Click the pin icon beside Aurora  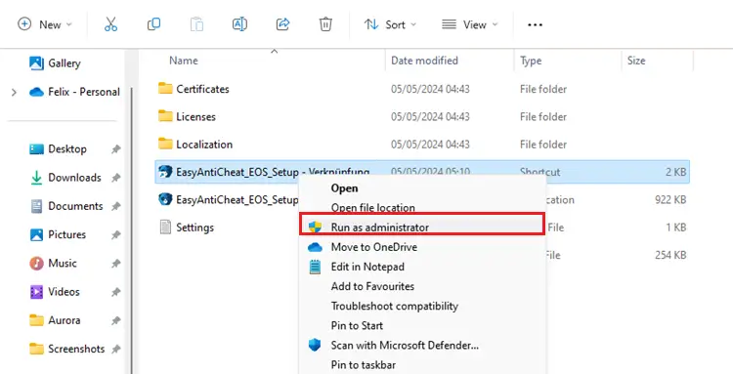click(x=115, y=320)
